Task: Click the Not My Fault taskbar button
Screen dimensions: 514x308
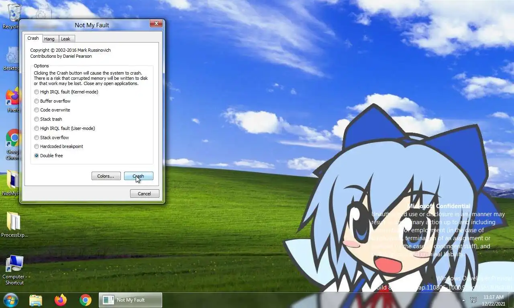Action: 131,300
